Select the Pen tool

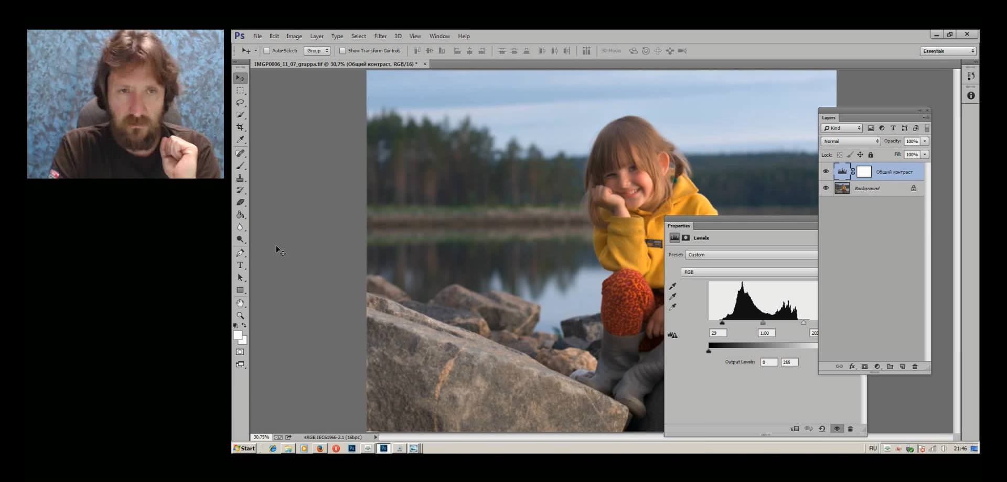pyautogui.click(x=240, y=253)
